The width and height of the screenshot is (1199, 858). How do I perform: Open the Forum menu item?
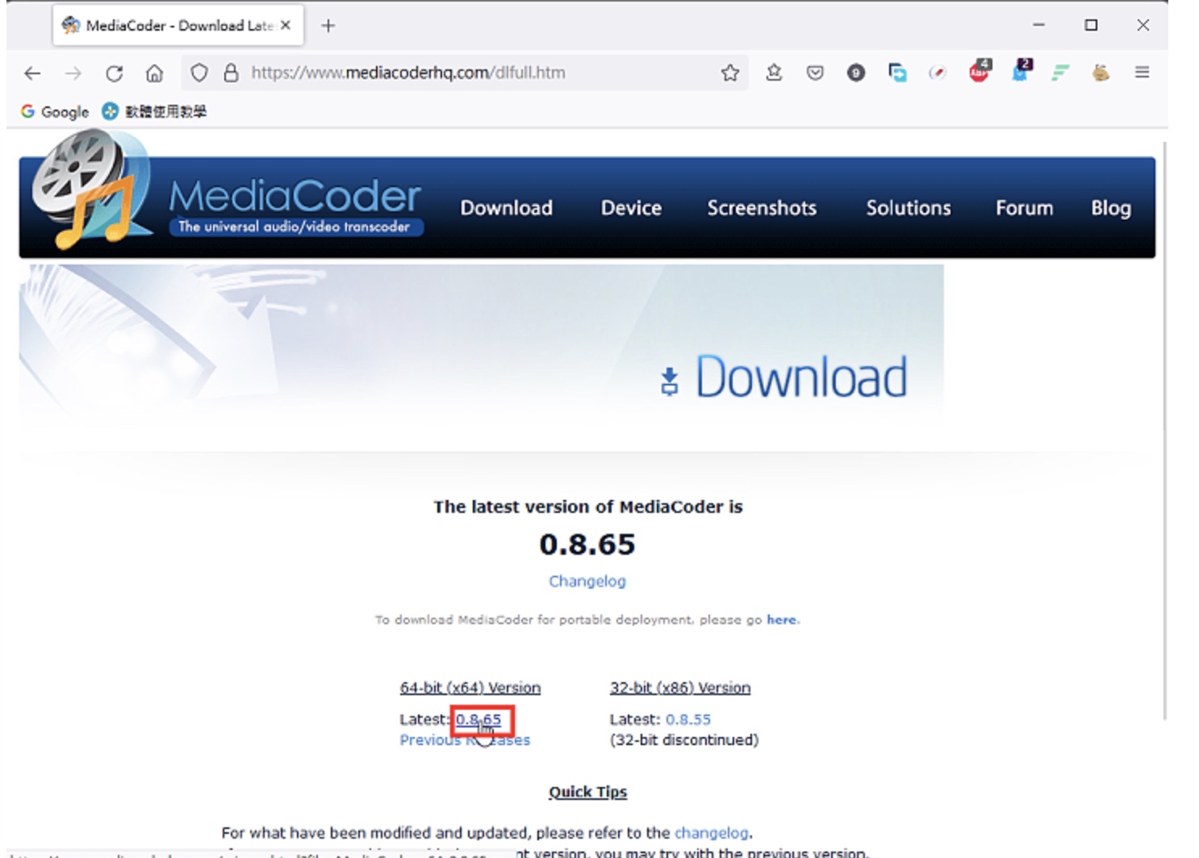[1025, 208]
